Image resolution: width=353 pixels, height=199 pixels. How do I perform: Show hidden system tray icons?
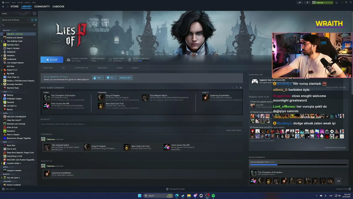pos(316,196)
